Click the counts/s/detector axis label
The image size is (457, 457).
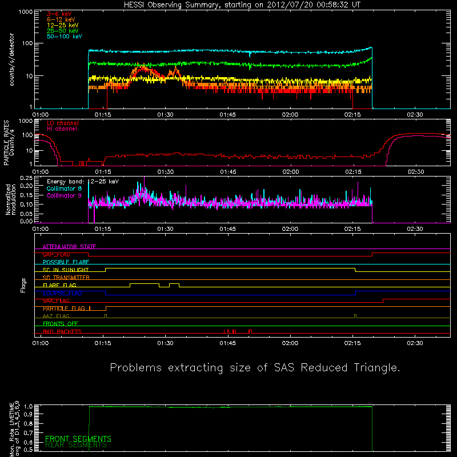click(x=11, y=59)
